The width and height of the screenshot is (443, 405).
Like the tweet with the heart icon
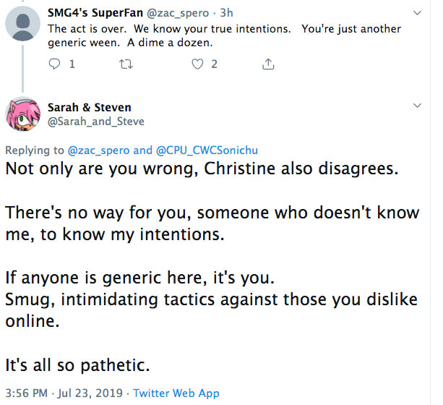(198, 64)
